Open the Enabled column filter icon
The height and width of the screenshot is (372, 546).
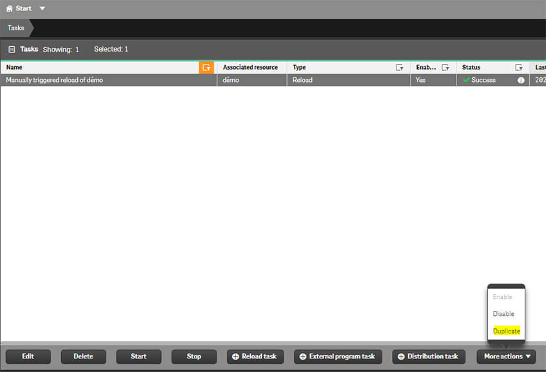pyautogui.click(x=445, y=68)
